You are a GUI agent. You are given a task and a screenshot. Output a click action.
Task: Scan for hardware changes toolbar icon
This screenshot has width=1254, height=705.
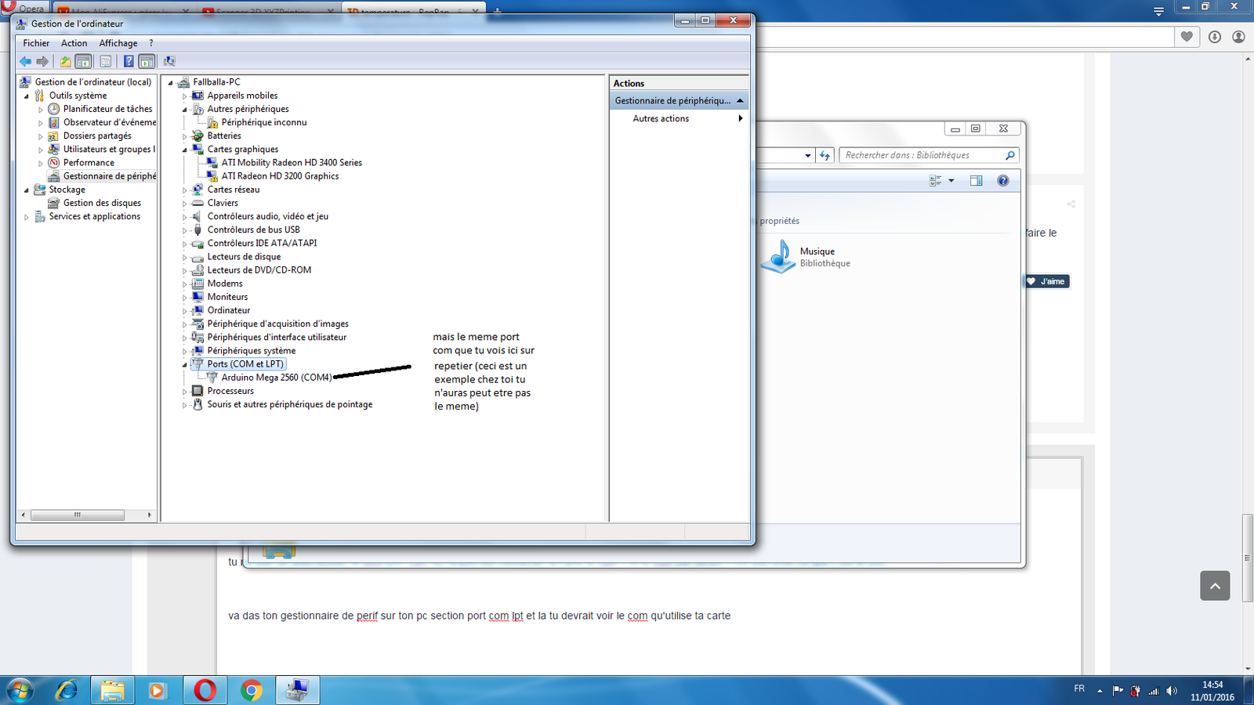pos(169,61)
